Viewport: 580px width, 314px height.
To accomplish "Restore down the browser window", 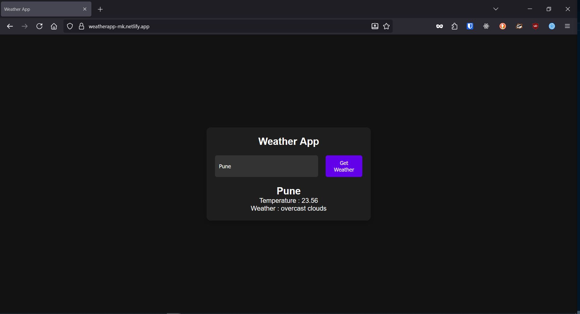I will 549,9.
